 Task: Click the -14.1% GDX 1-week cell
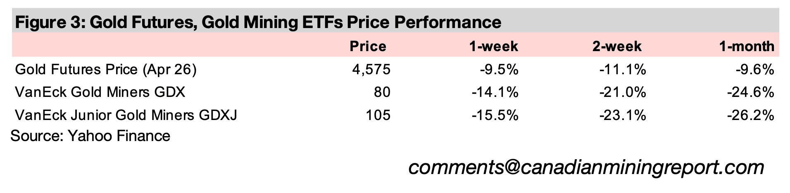pos(495,92)
